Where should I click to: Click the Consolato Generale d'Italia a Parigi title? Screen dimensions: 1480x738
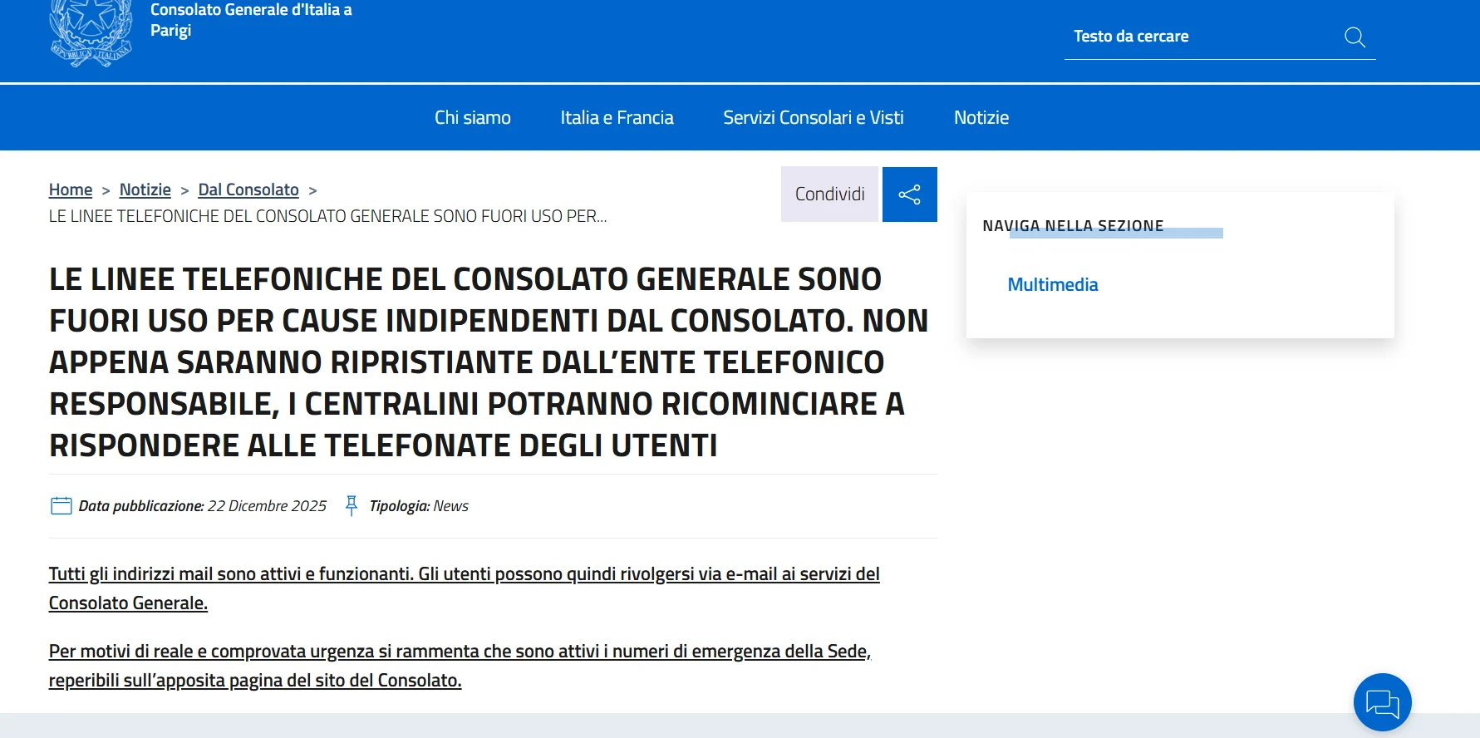[251, 20]
